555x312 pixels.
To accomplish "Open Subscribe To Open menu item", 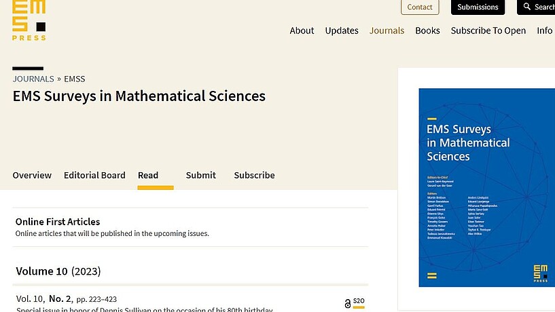I will tap(488, 31).
